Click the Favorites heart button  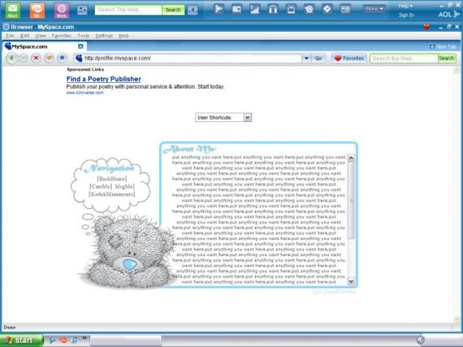(349, 58)
